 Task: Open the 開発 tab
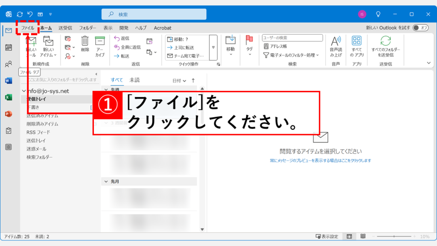click(124, 28)
